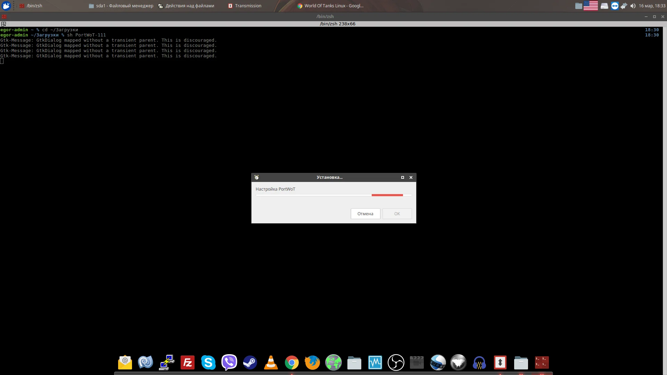The height and width of the screenshot is (375, 667).
Task: Launch VLC media player
Action: pyautogui.click(x=271, y=362)
